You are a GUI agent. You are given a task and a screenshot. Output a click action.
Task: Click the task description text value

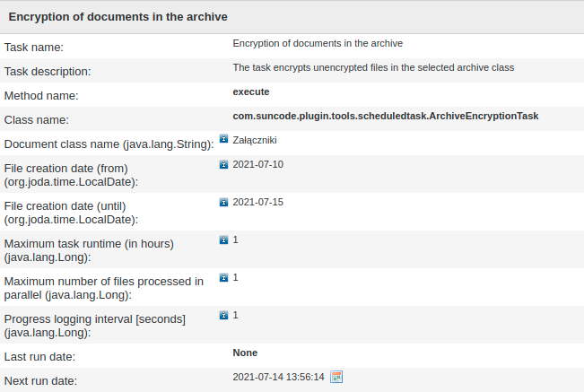372,67
